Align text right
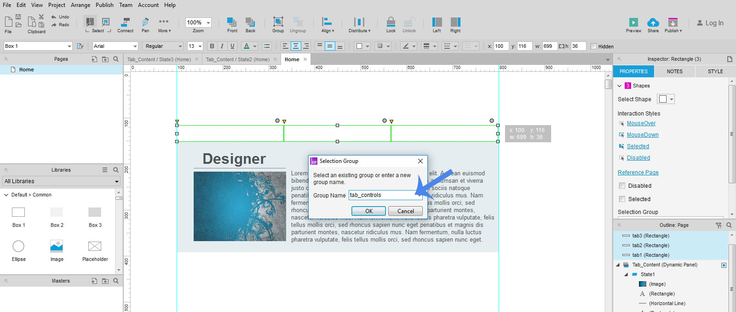This screenshot has height=312, width=736. tap(306, 46)
